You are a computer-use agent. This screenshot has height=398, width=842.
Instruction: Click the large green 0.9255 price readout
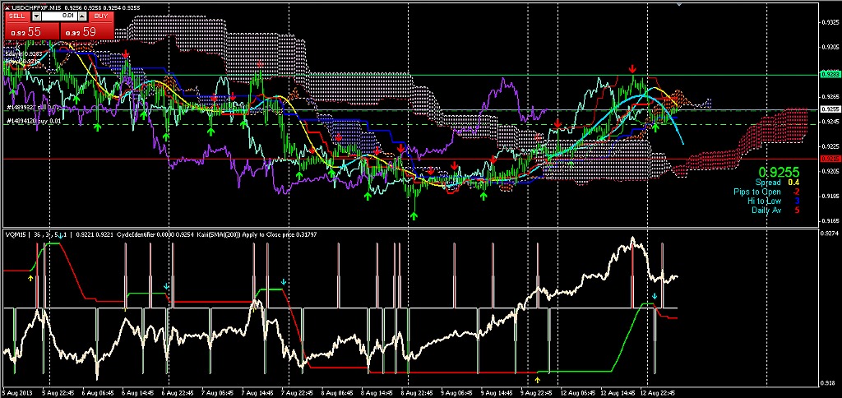(x=777, y=171)
